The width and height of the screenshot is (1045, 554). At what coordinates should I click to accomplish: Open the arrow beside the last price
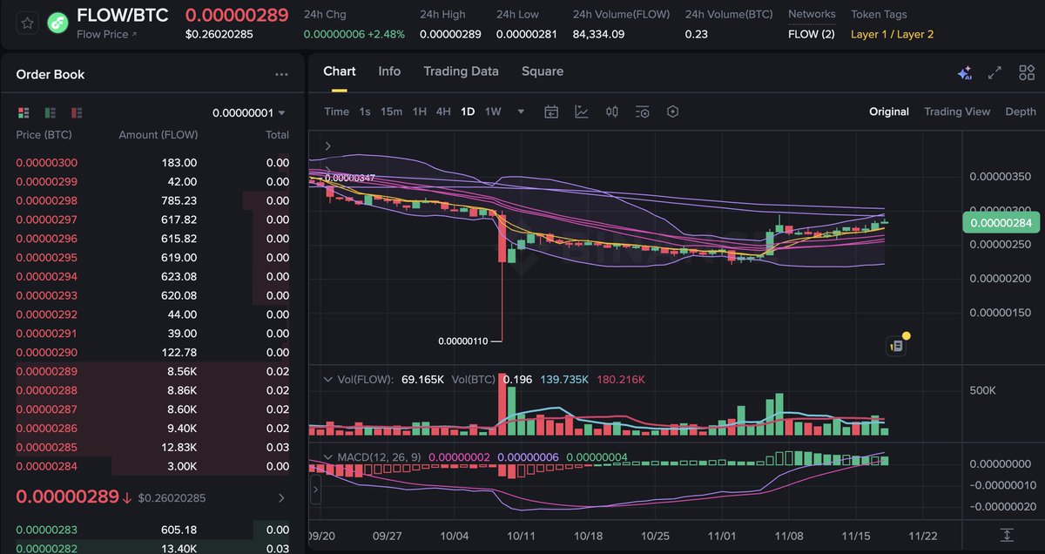click(x=281, y=498)
